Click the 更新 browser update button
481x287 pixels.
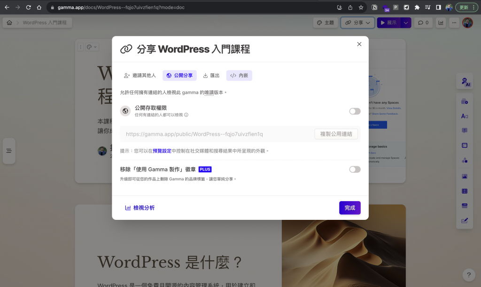466,8
